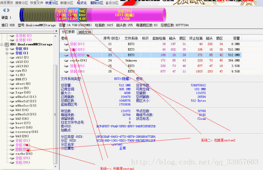Click drive icon of 分区(26) table row
263x170 pixels.
[x=66, y=72]
